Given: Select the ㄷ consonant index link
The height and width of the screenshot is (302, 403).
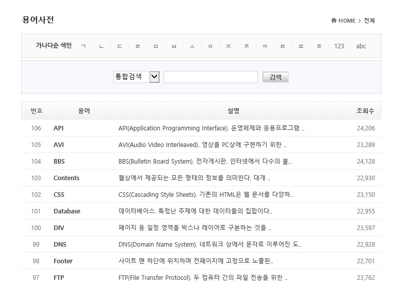Looking at the screenshot, I should point(119,46).
